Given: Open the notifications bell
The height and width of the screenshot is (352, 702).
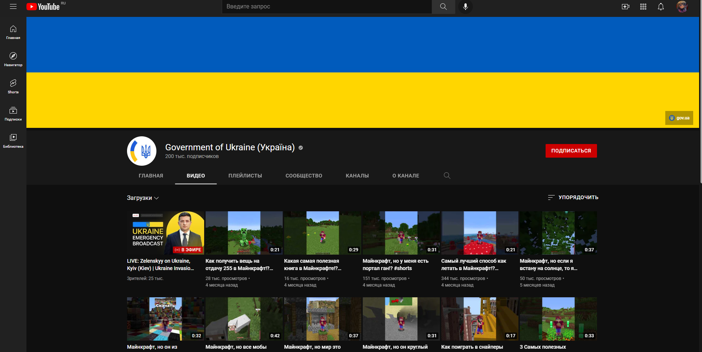Looking at the screenshot, I should 661,7.
